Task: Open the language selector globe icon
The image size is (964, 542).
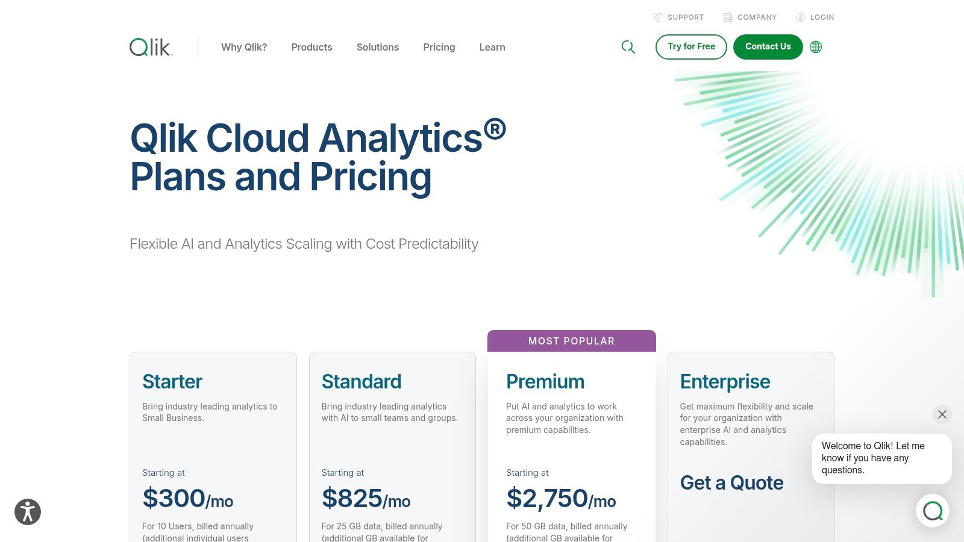Action: tap(815, 46)
